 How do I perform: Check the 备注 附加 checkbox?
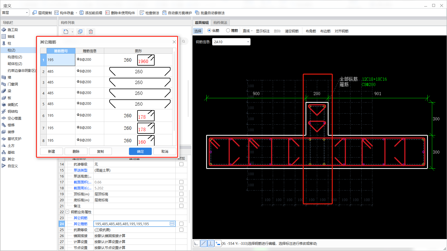pyautogui.click(x=181, y=206)
